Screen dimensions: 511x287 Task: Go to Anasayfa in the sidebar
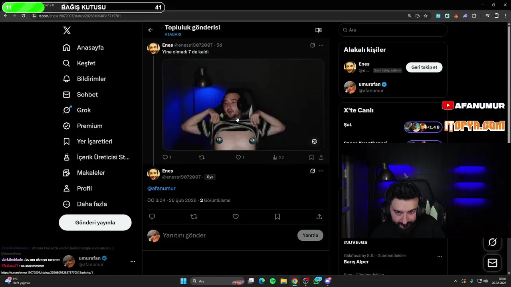point(83,47)
